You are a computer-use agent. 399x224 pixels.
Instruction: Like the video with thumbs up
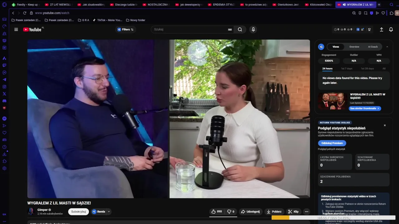[217, 212]
